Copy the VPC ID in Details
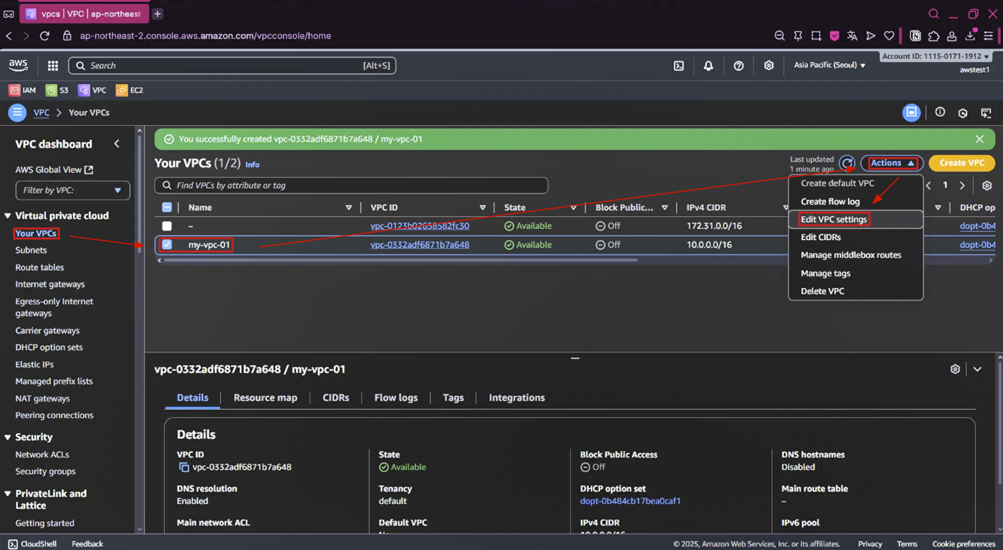1003x550 pixels. point(184,468)
